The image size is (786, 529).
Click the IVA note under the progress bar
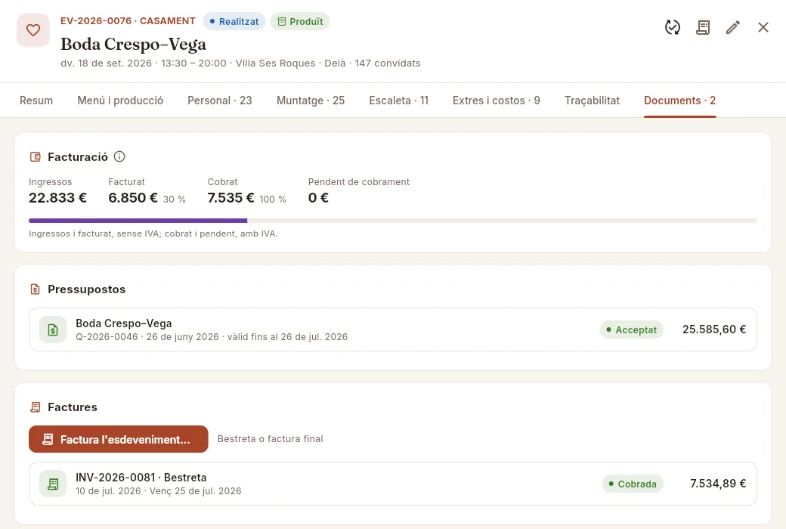(x=153, y=234)
